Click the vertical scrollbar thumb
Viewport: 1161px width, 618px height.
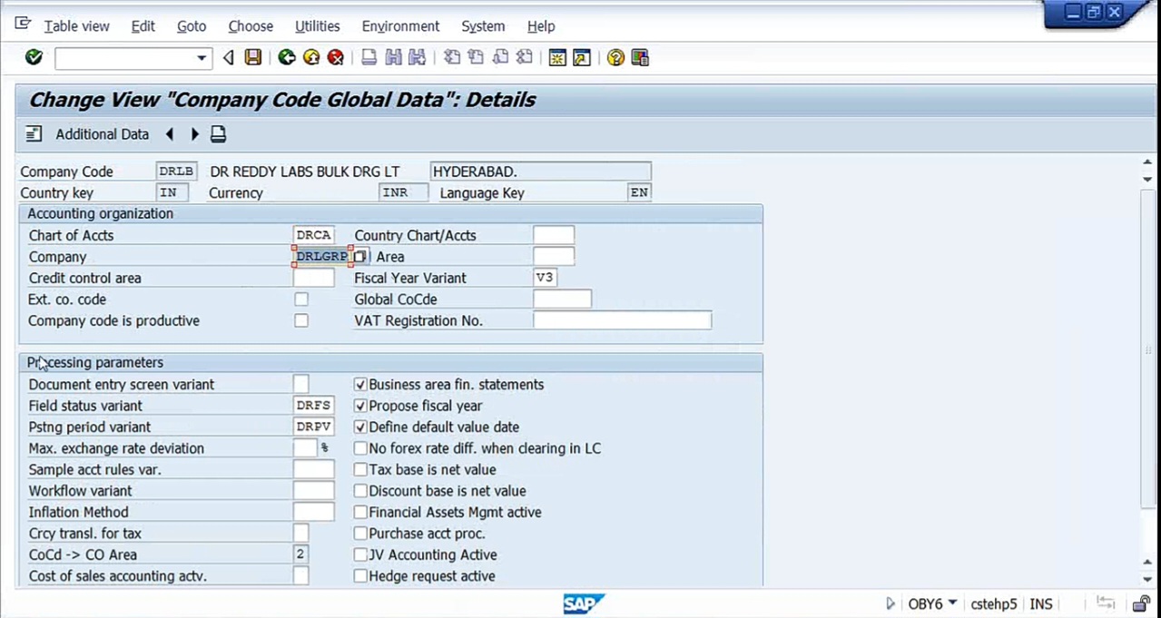click(1147, 349)
